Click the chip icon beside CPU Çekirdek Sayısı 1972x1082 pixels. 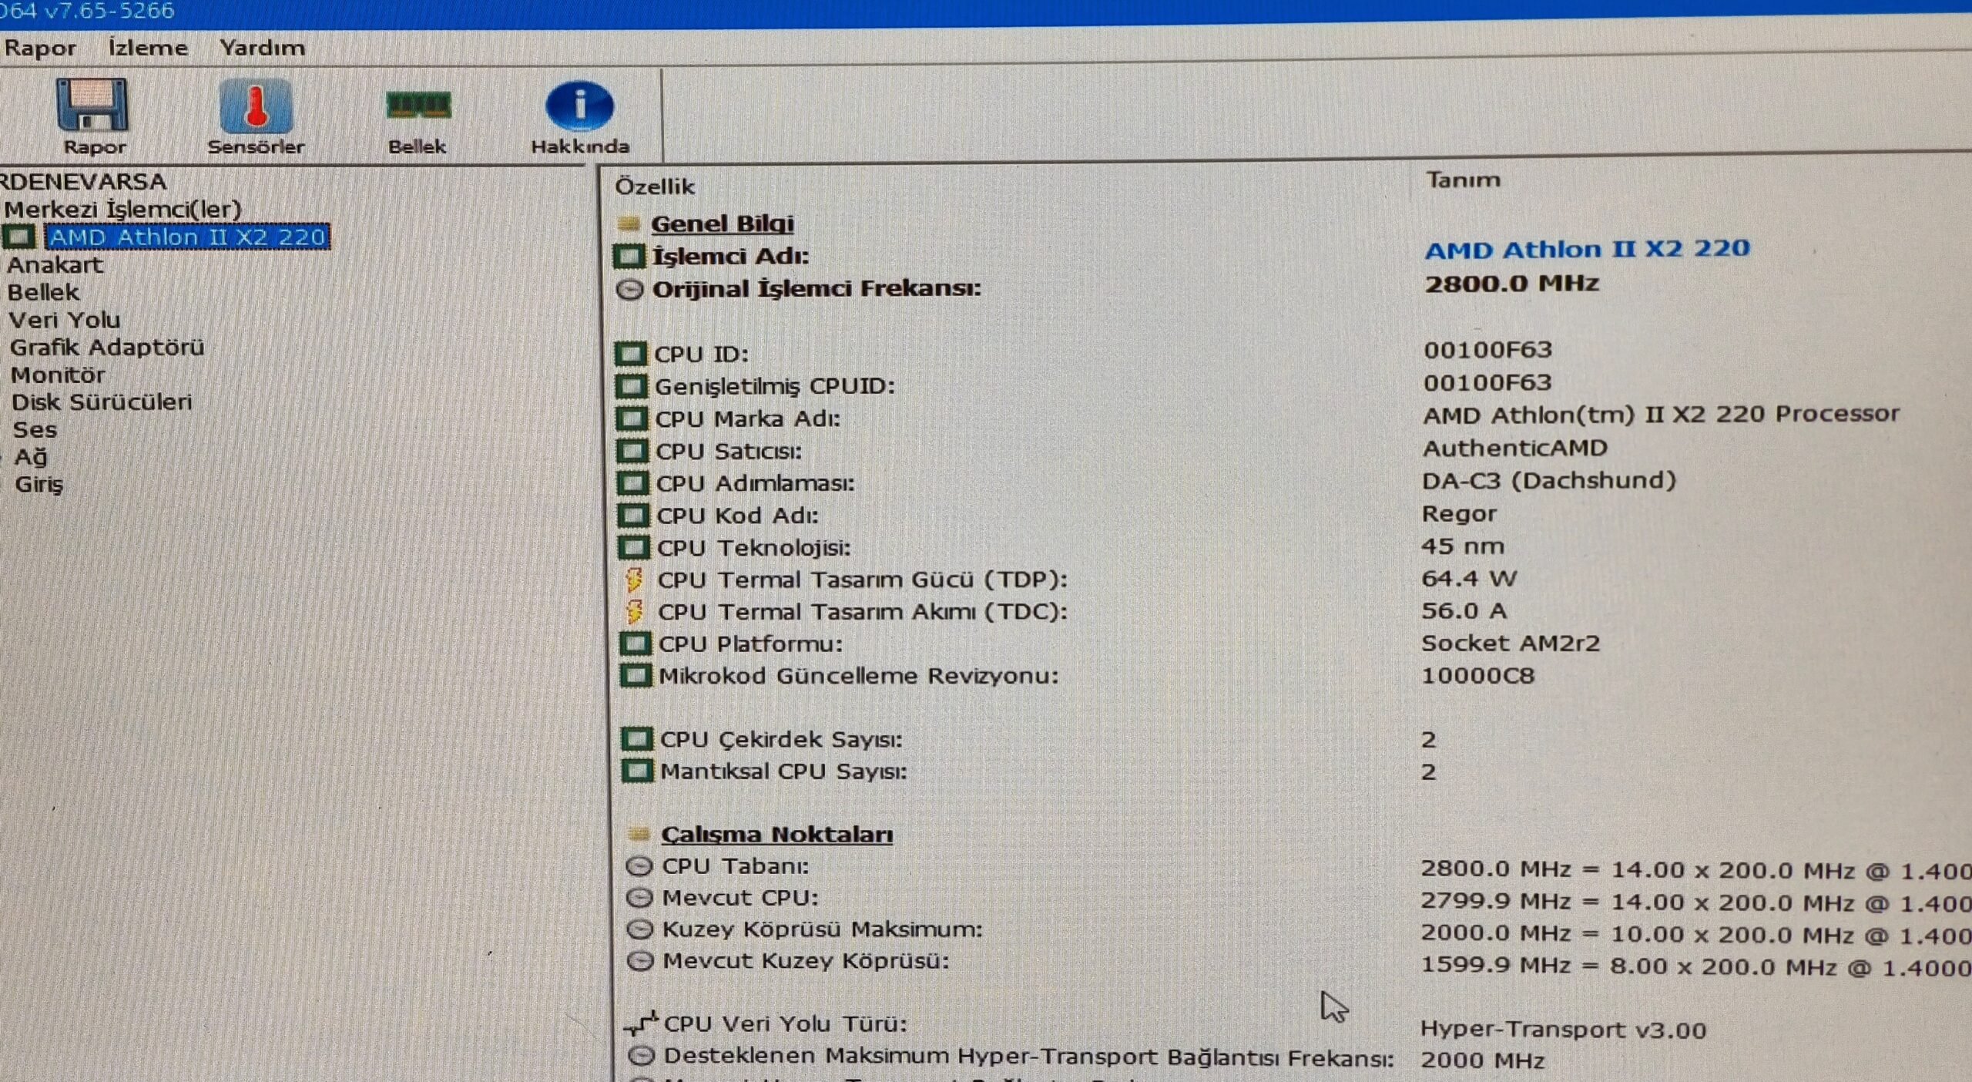point(636,740)
